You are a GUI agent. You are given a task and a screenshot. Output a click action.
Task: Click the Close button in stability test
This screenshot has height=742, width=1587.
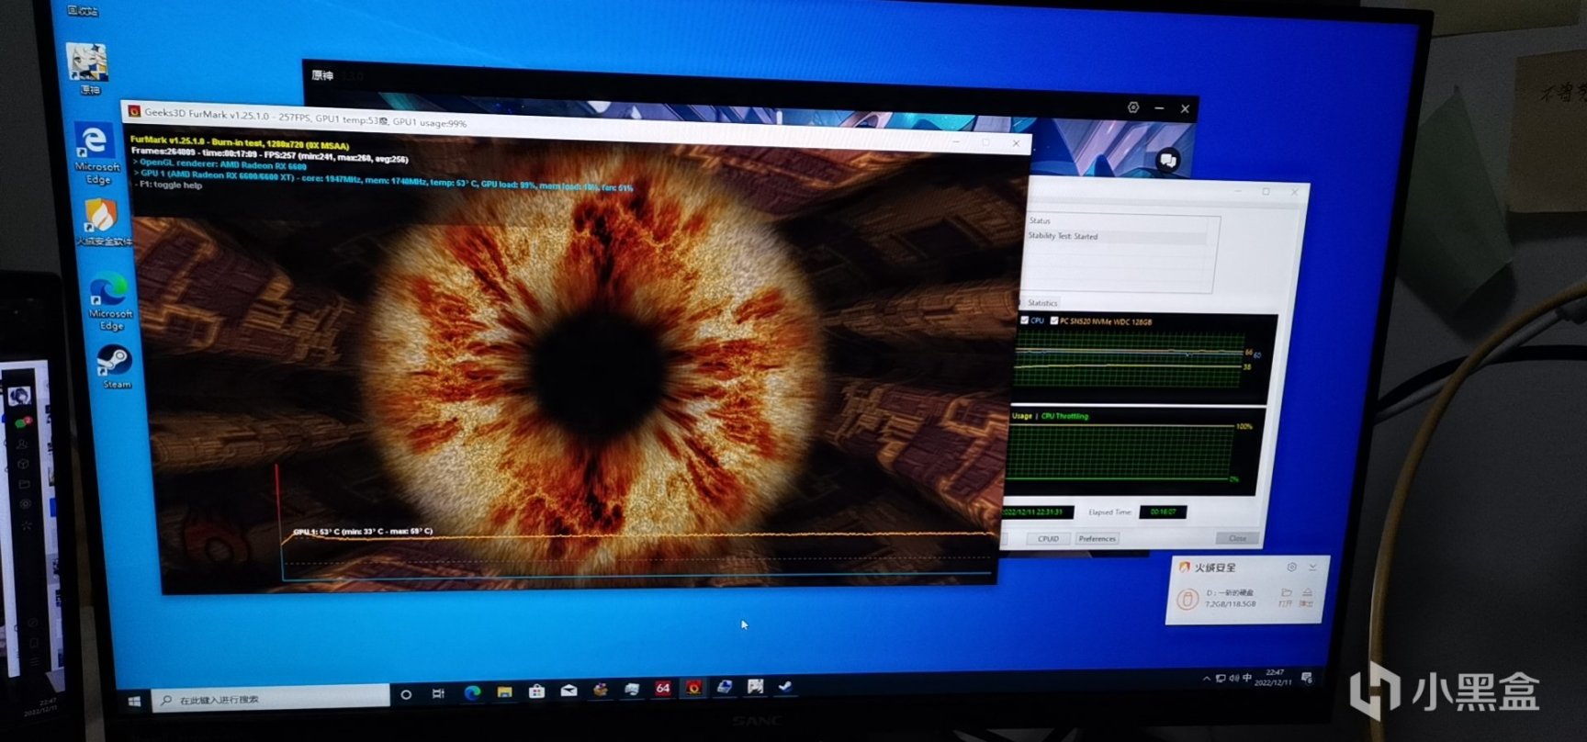click(1237, 537)
